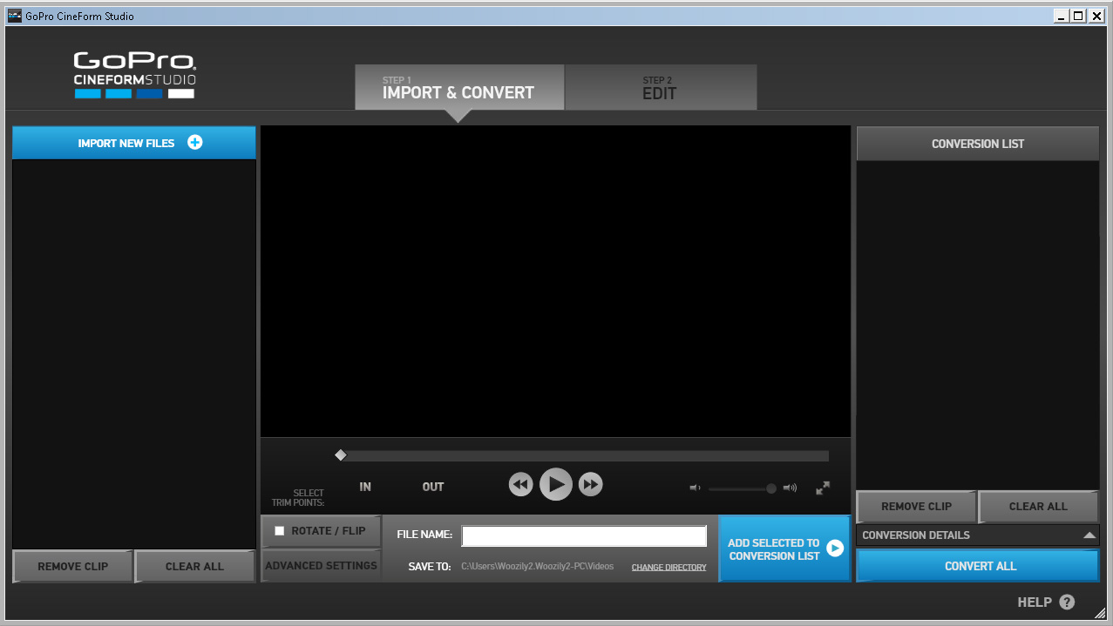Focus the File Name input field
The width and height of the screenshot is (1113, 626).
[x=584, y=535]
